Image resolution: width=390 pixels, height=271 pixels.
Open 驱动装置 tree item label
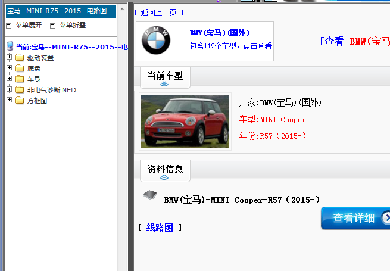[x=40, y=58]
